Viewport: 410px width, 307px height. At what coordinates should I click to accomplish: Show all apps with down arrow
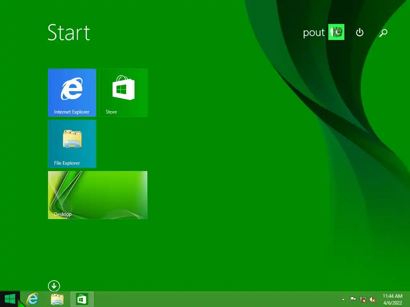click(x=54, y=286)
